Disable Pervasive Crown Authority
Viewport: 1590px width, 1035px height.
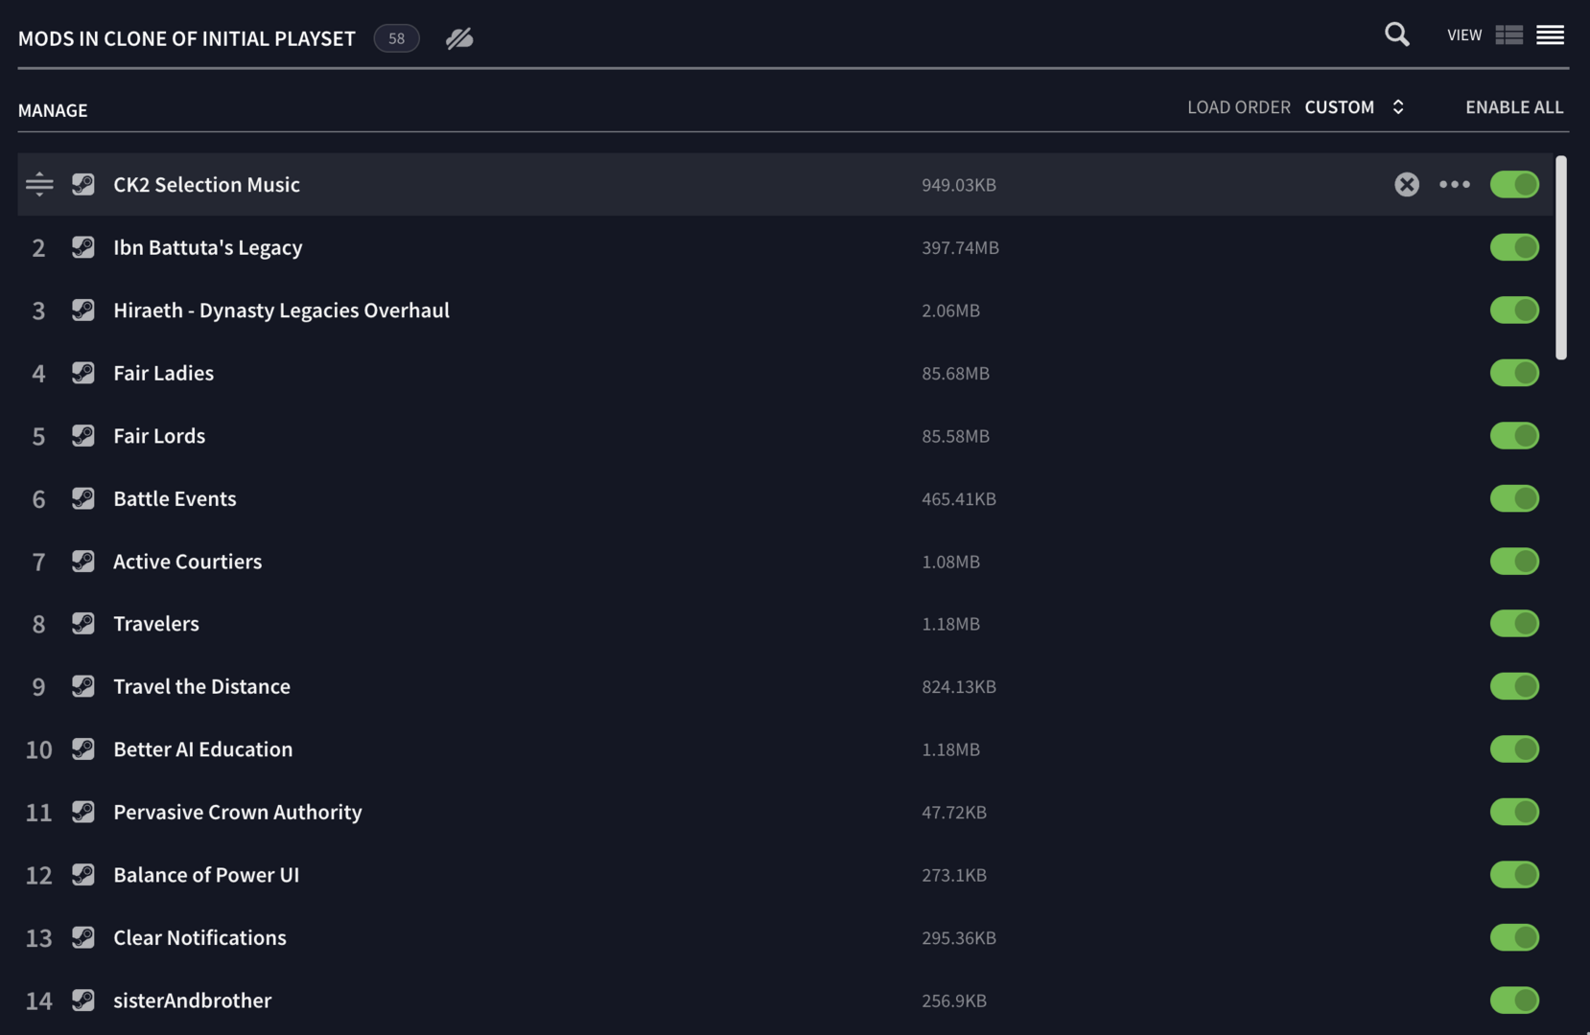click(1514, 812)
